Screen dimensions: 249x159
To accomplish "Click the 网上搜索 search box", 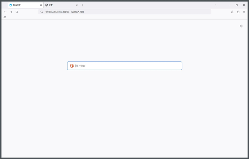I will [x=126, y=66].
